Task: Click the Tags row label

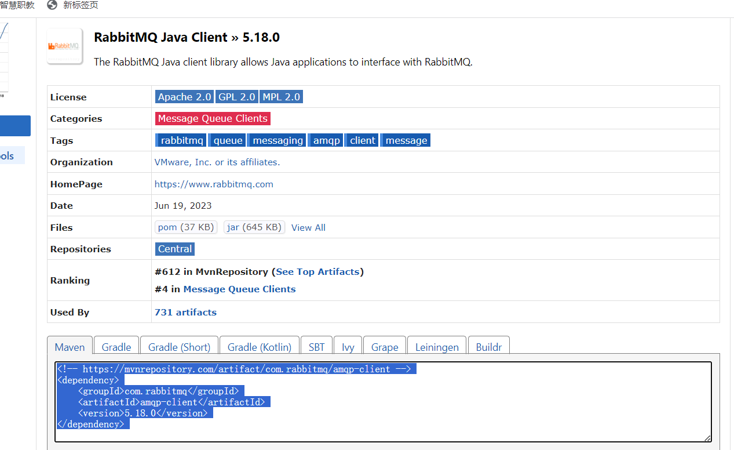Action: coord(62,141)
